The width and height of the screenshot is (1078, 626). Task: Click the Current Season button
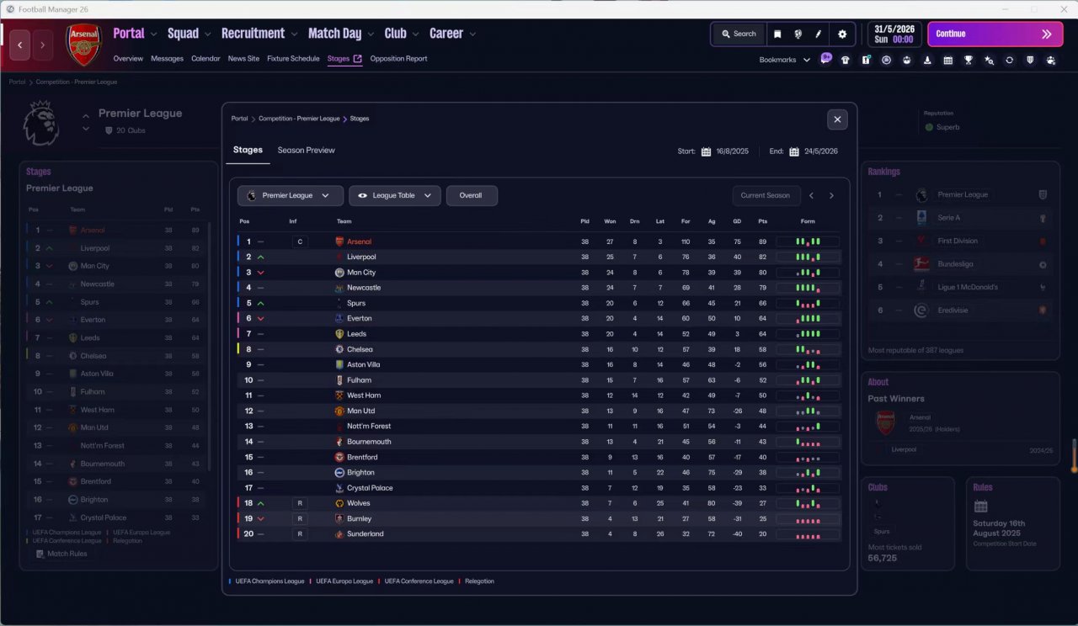pos(766,196)
